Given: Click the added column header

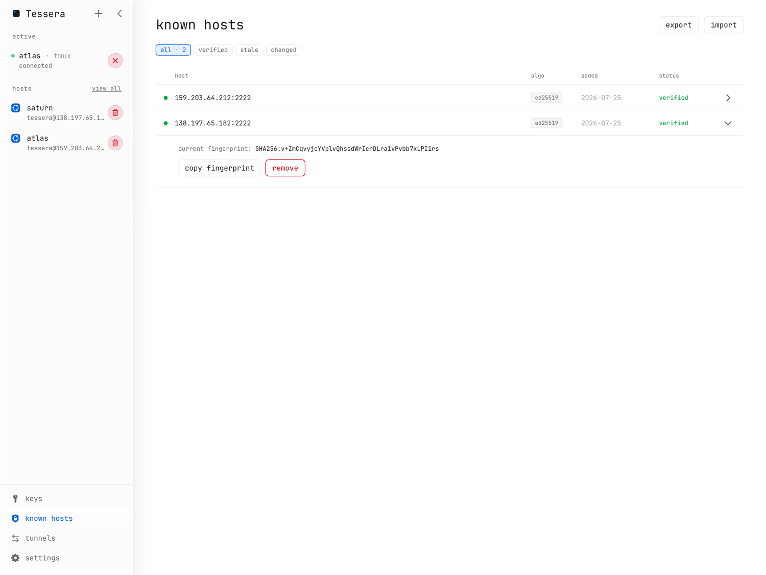Looking at the screenshot, I should coord(589,76).
